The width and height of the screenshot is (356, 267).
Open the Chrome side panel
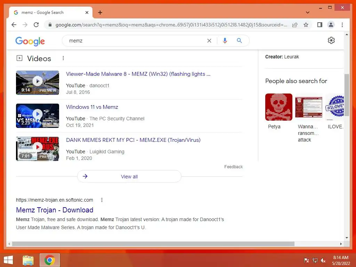coord(320,25)
